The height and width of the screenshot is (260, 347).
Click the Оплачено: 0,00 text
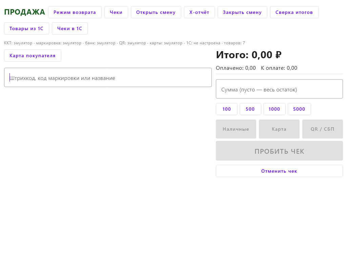236,68
